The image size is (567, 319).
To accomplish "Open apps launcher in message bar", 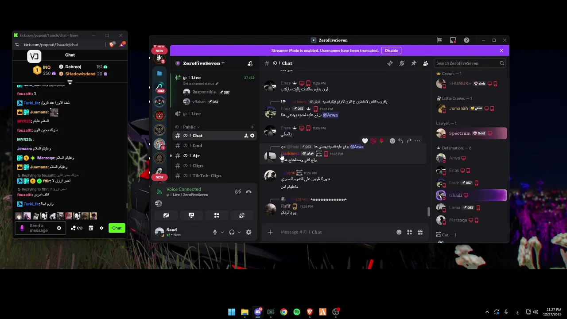I will [410, 232].
